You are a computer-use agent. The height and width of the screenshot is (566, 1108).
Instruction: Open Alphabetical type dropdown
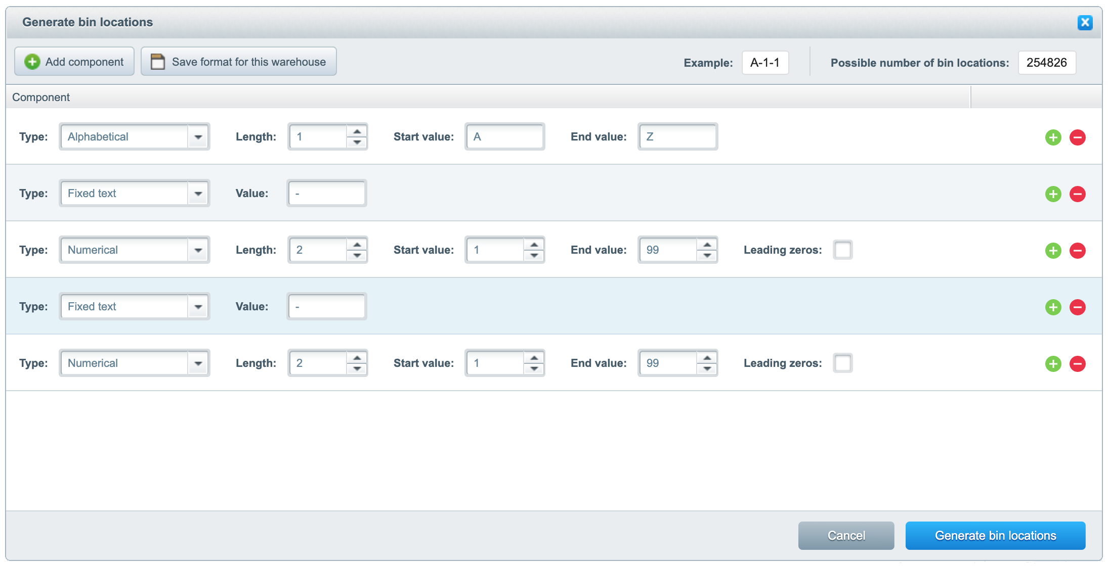click(x=198, y=137)
